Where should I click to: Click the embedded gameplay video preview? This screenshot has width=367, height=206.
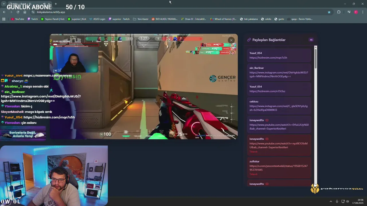point(144,86)
